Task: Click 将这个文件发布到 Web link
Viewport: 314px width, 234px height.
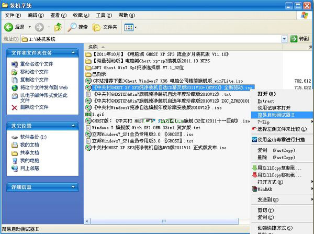Action: (44, 87)
